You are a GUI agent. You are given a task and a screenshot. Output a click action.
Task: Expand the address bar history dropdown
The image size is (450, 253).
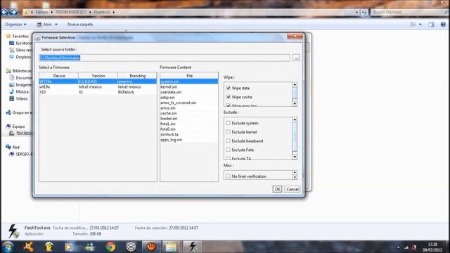tap(356, 13)
